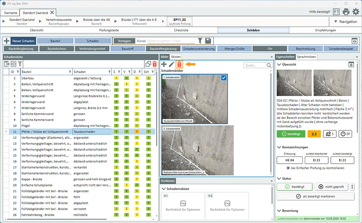This screenshot has width=362, height=223.
Task: Open the Übersicht settings gear icon
Action: pos(351,64)
